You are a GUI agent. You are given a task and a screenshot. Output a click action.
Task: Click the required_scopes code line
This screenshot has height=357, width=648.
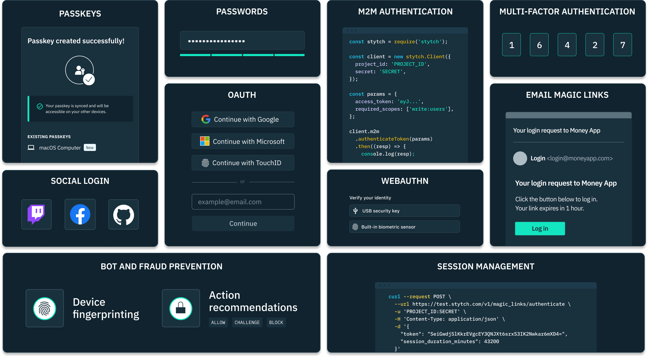[404, 109]
